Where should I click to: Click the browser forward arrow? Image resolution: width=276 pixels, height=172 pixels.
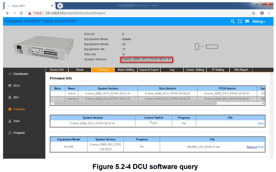14,13
